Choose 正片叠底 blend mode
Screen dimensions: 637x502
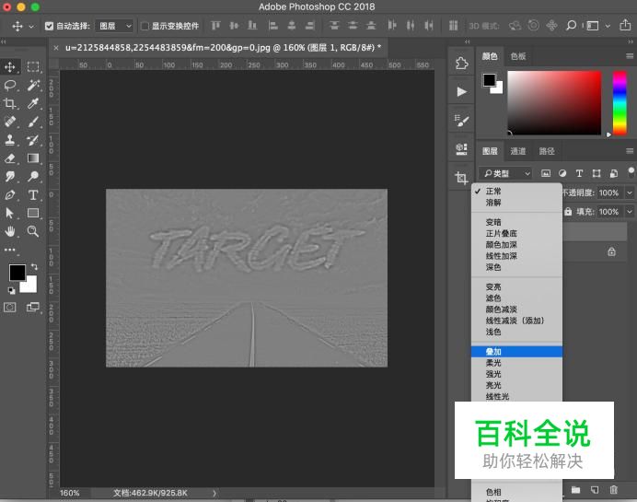pyautogui.click(x=516, y=233)
